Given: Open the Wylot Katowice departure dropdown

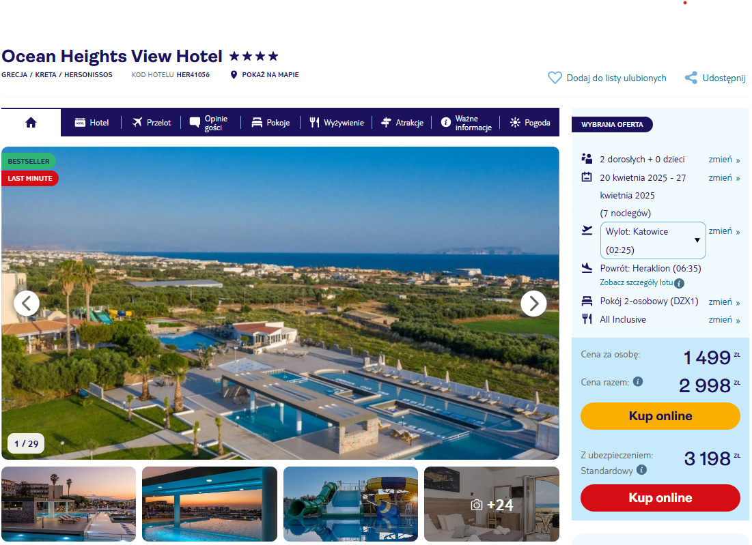Looking at the screenshot, I should click(653, 240).
